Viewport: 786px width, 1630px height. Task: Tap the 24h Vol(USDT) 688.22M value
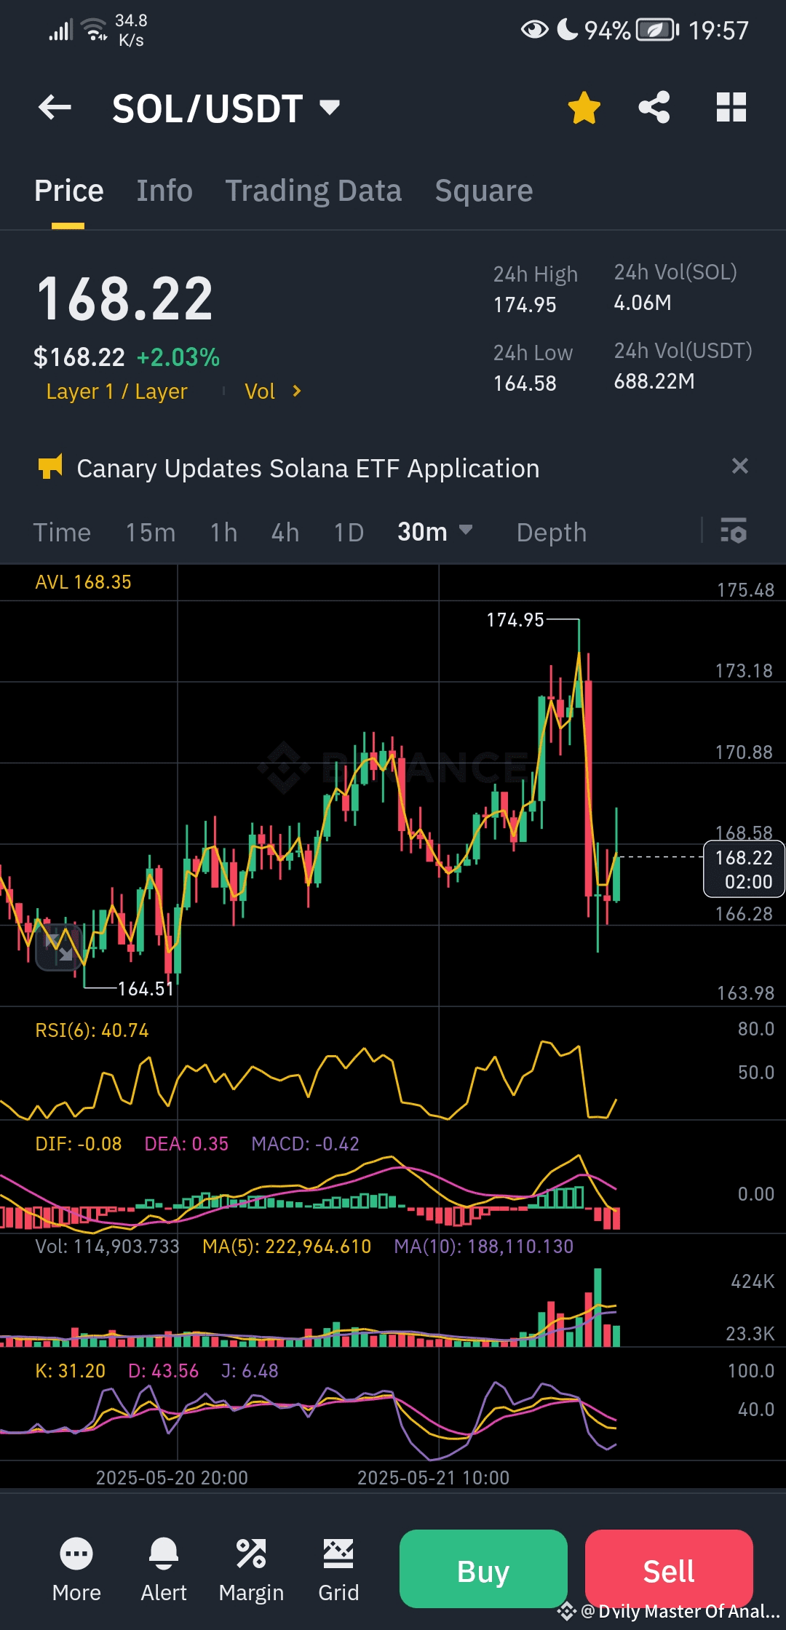[x=654, y=381]
